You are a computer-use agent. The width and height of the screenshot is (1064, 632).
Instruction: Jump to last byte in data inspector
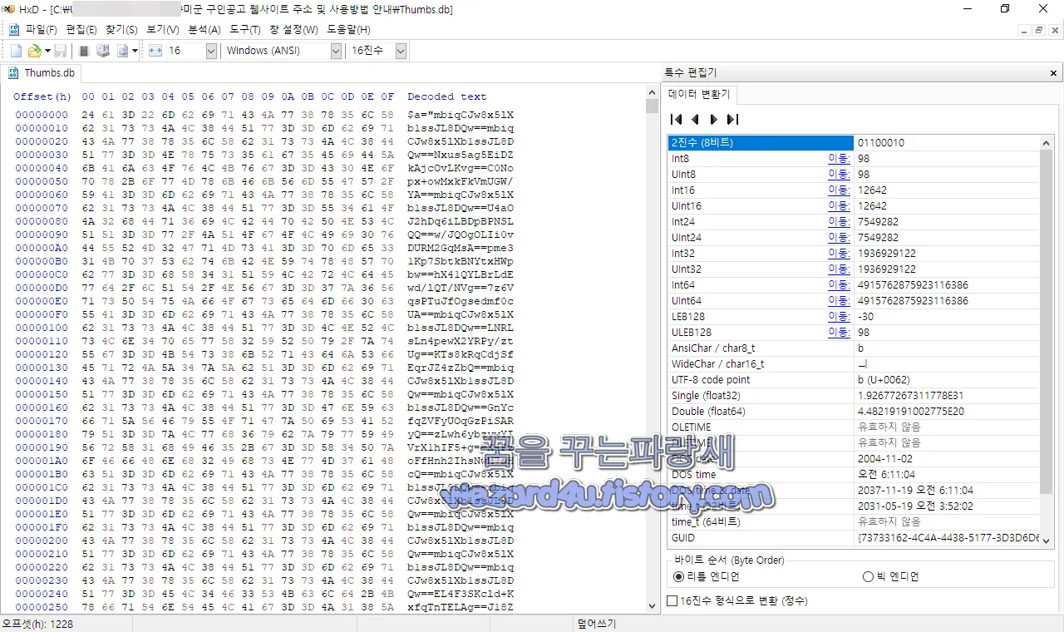tap(732, 119)
